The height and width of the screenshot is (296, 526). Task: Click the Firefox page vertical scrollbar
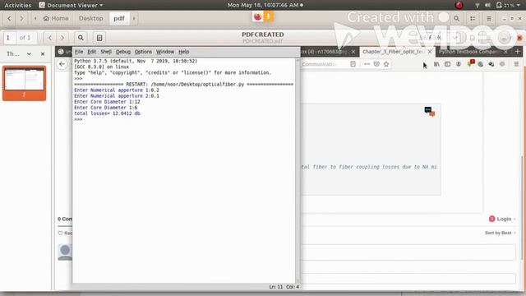tap(523, 208)
